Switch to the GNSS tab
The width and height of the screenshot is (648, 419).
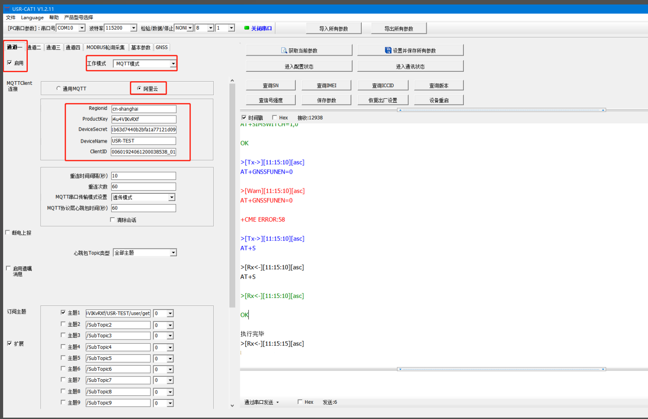click(x=162, y=47)
